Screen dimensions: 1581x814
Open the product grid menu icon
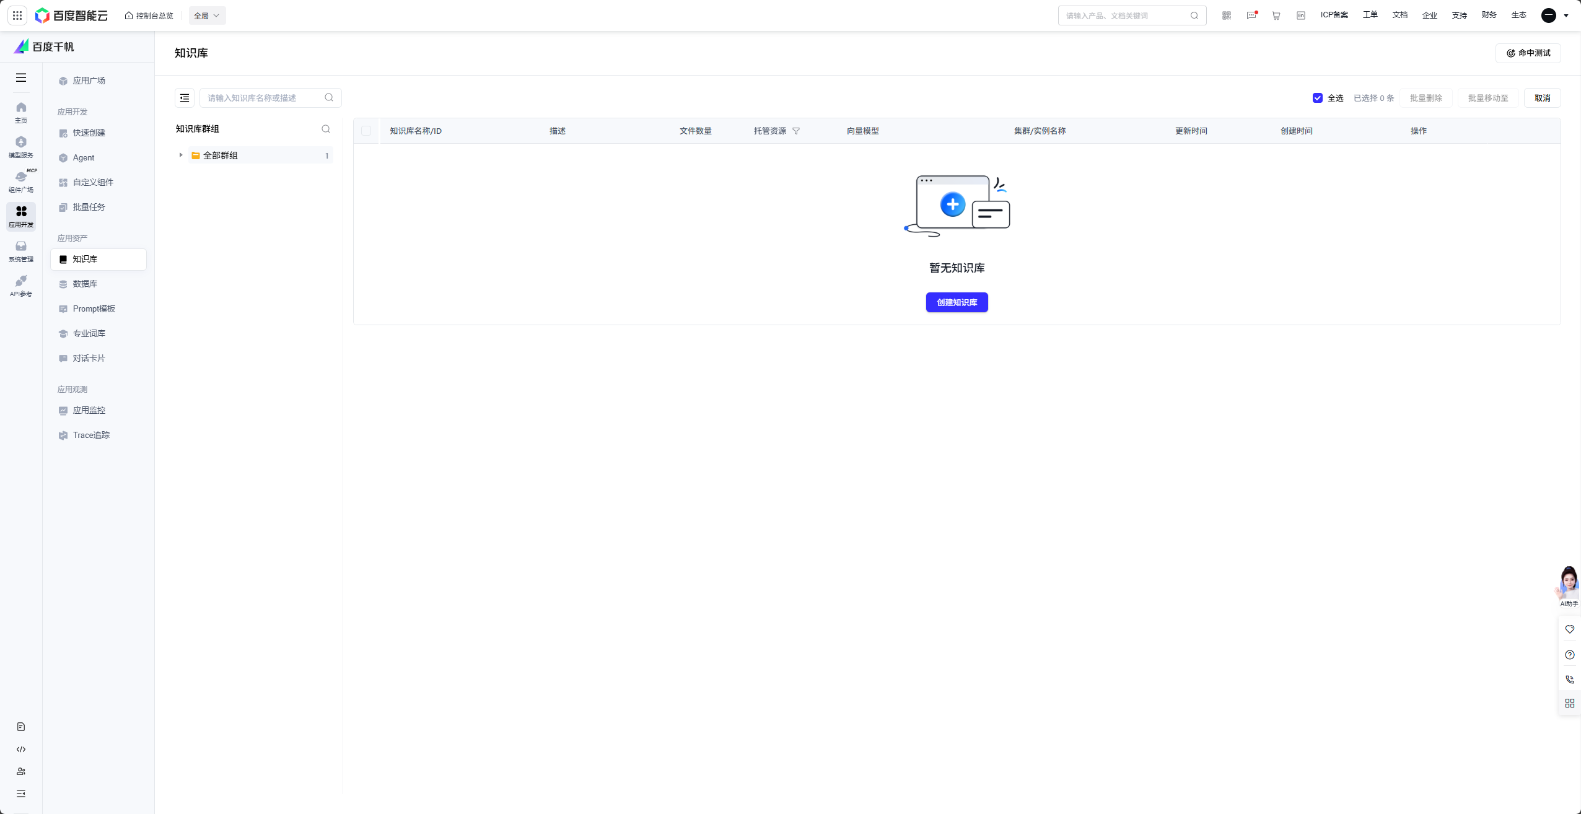[17, 15]
